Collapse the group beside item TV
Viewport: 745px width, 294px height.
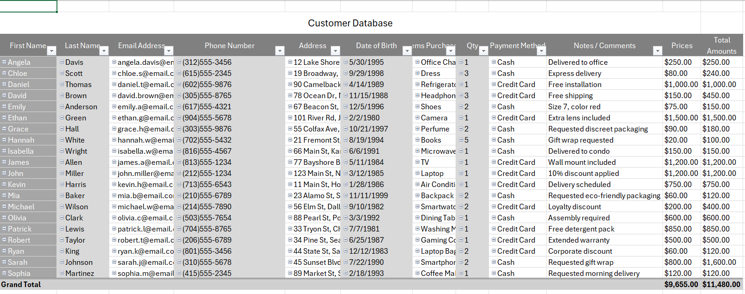coord(417,162)
